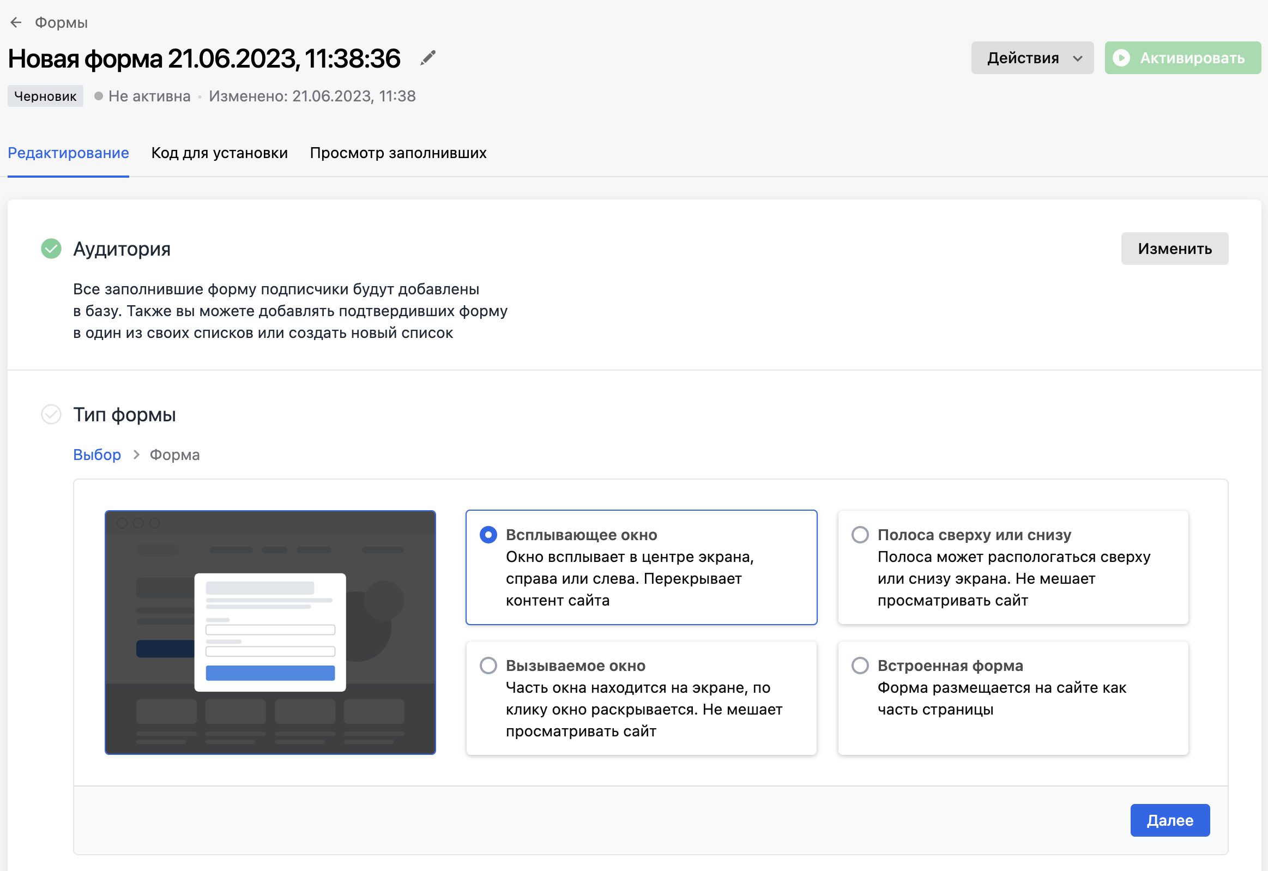The width and height of the screenshot is (1268, 871).
Task: Click the pencil icon to rename form
Action: click(428, 58)
